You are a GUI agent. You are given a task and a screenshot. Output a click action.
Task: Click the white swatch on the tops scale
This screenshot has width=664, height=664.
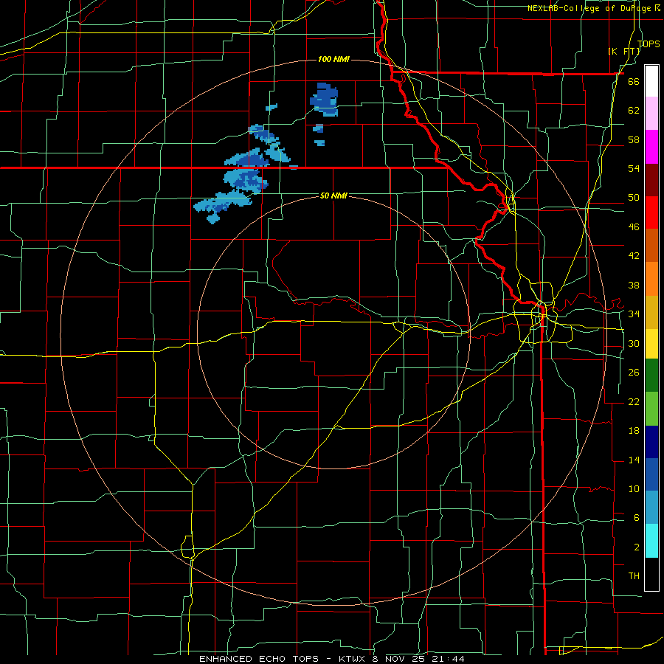pyautogui.click(x=651, y=81)
